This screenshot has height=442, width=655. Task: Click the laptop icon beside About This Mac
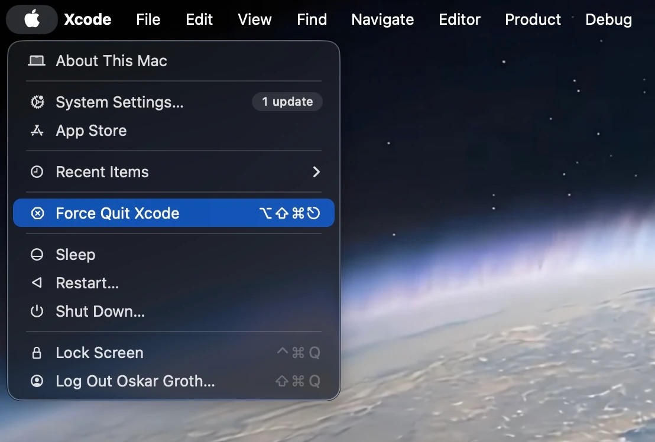37,61
